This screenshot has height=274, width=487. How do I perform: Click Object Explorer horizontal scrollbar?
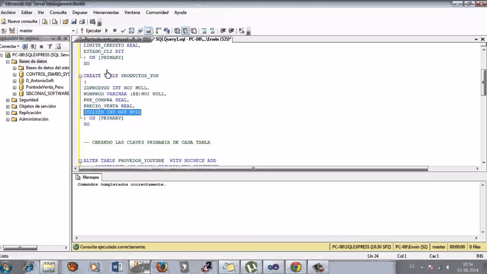20,247
